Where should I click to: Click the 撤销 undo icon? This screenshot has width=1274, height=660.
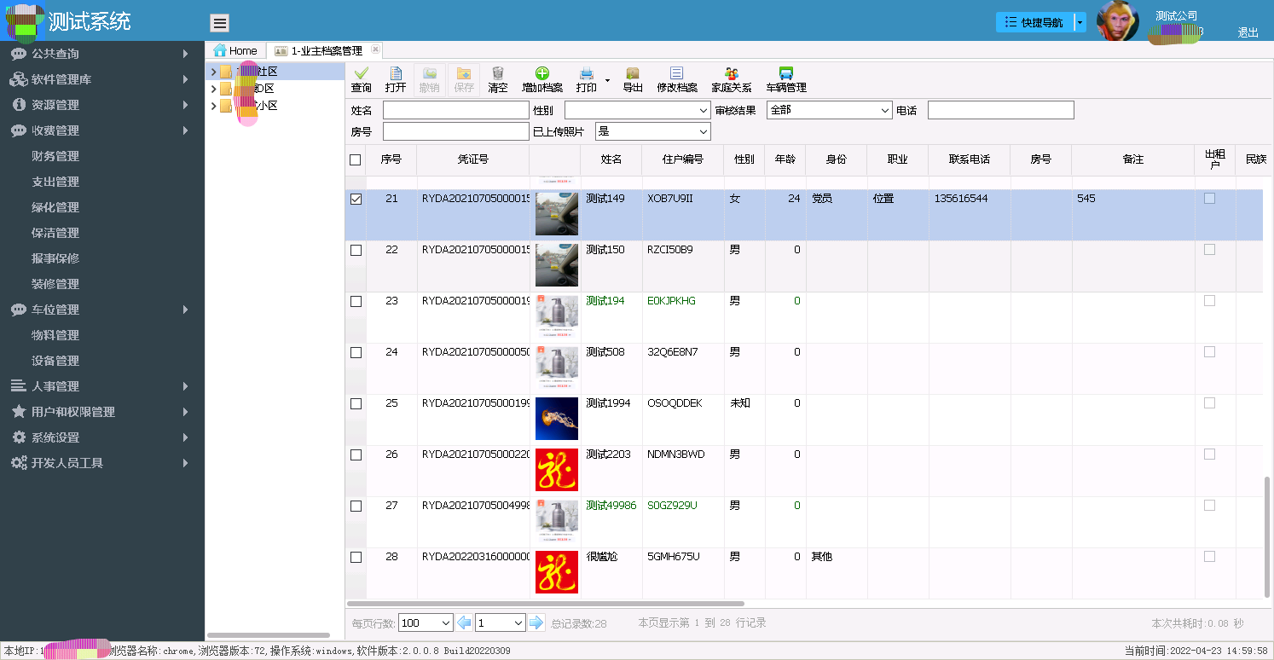[430, 74]
